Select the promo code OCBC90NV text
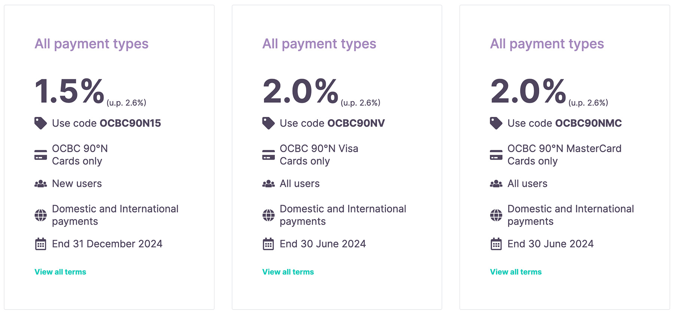Screen dimensions: 674x314 tap(356, 123)
